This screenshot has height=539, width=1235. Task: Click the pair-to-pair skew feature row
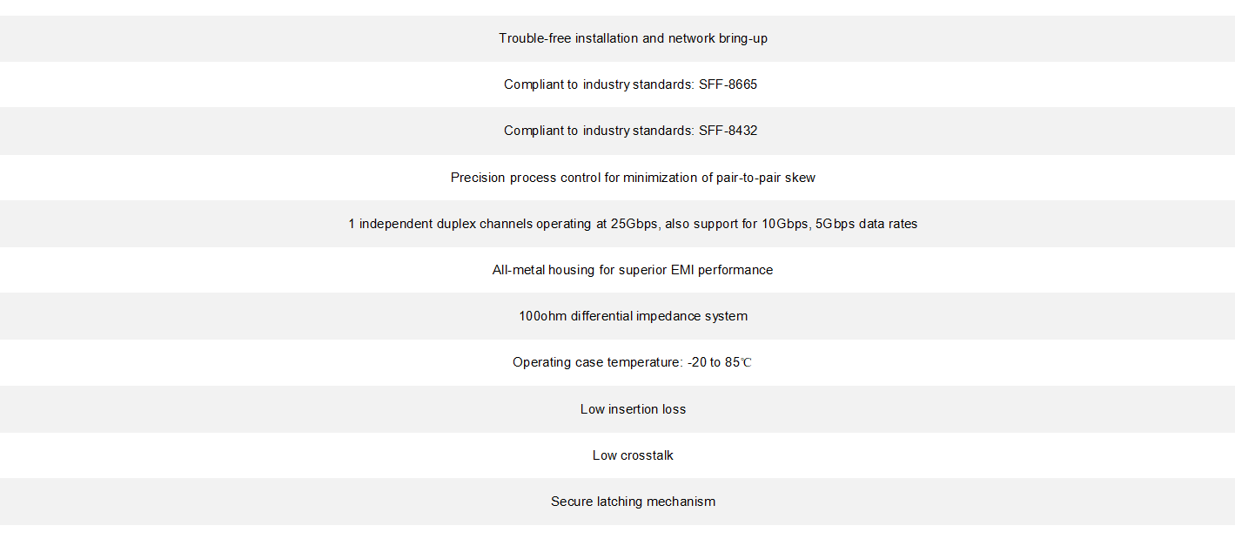click(x=633, y=178)
